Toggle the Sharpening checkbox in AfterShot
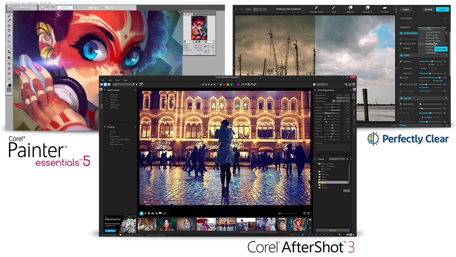 tap(317, 137)
